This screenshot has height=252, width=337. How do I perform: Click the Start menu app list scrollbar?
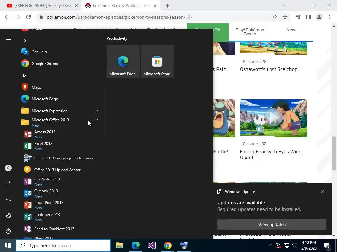104,113
